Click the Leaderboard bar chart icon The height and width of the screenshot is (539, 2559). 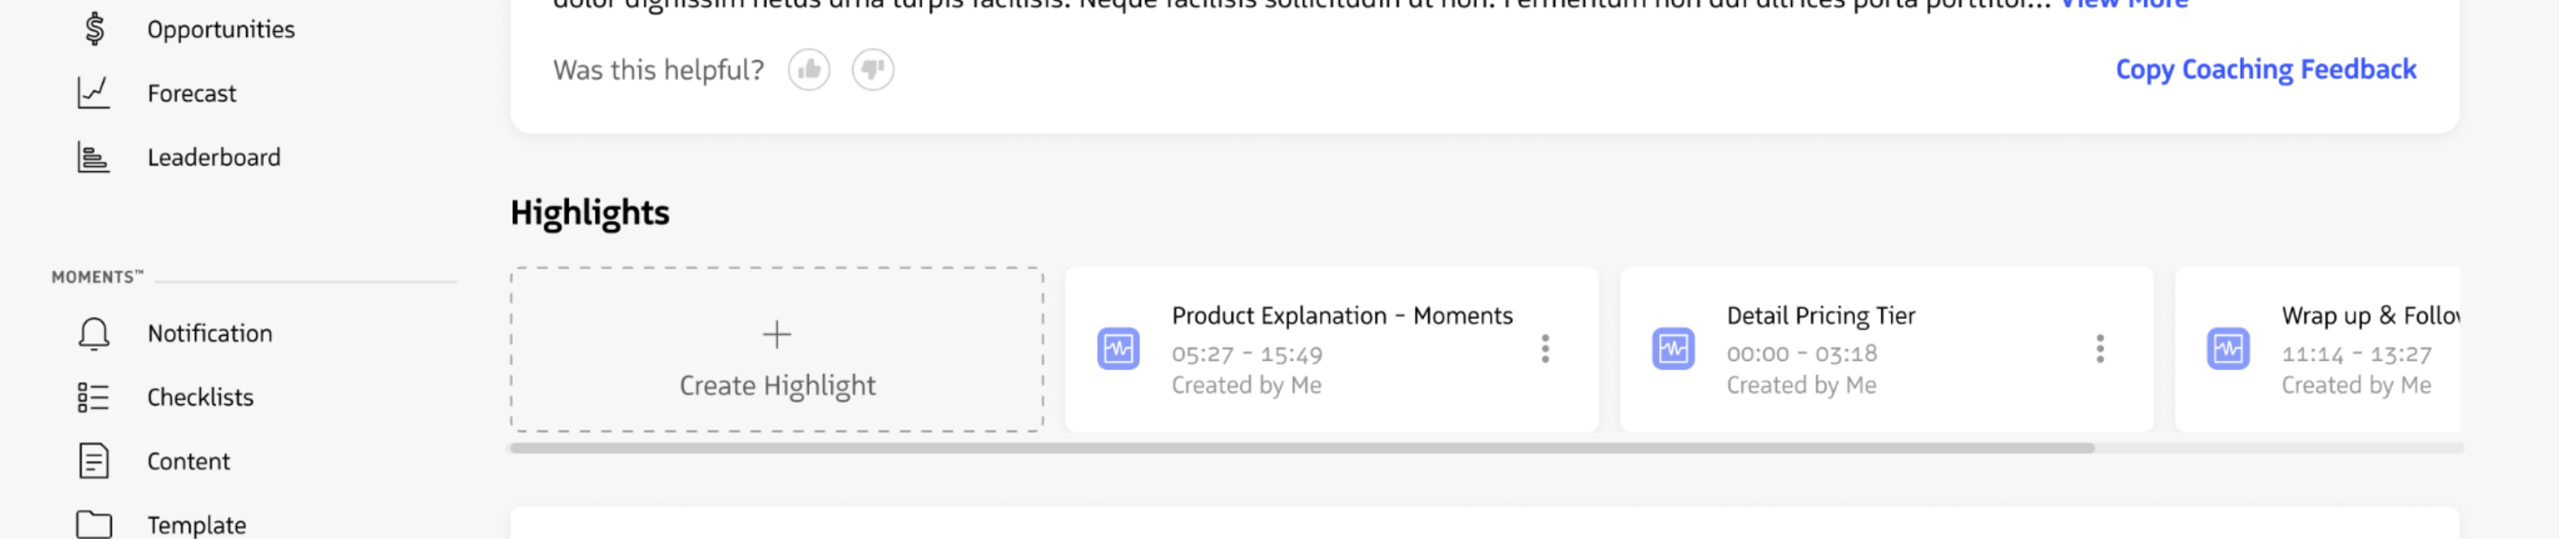point(93,157)
